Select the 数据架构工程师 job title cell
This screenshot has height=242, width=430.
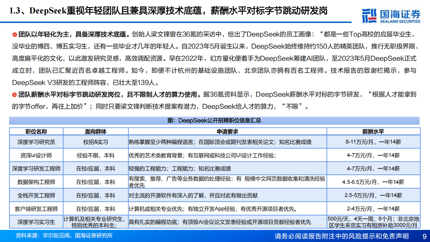pos(36,182)
